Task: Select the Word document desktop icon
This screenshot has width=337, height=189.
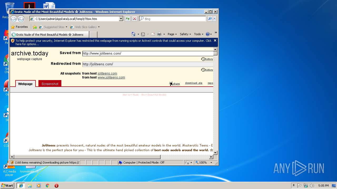Action: point(49,6)
